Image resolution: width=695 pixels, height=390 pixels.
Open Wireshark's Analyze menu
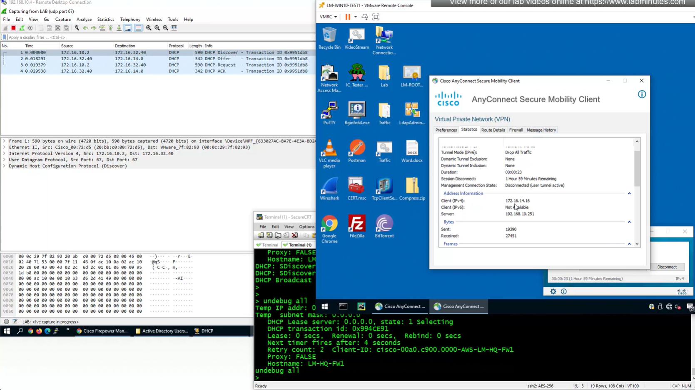[x=84, y=20]
